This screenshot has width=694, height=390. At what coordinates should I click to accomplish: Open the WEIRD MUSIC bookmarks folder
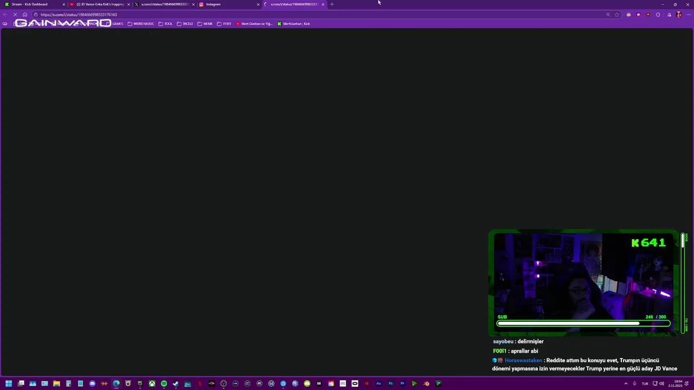tap(141, 24)
